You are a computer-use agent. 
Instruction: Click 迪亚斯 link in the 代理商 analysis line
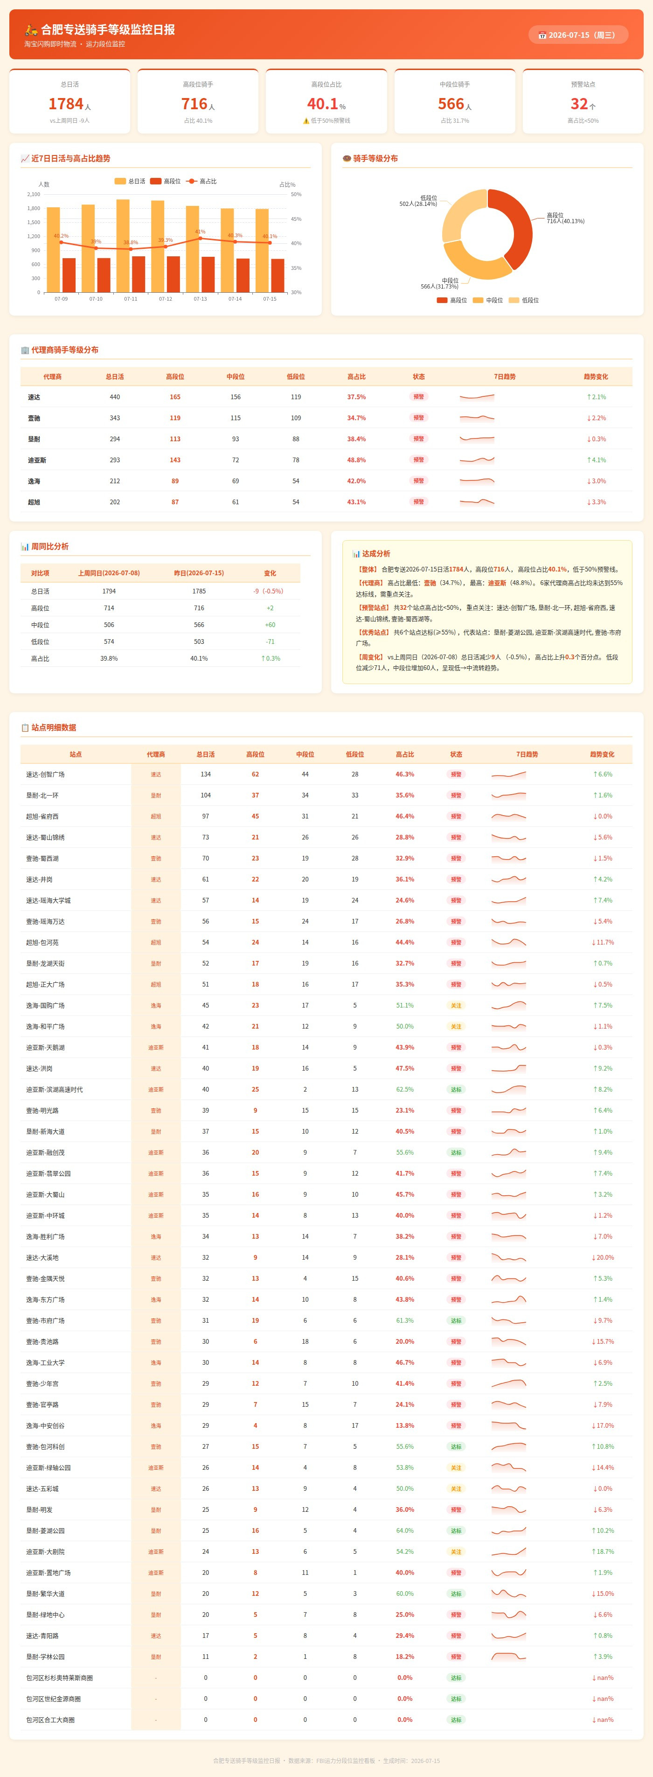497,584
